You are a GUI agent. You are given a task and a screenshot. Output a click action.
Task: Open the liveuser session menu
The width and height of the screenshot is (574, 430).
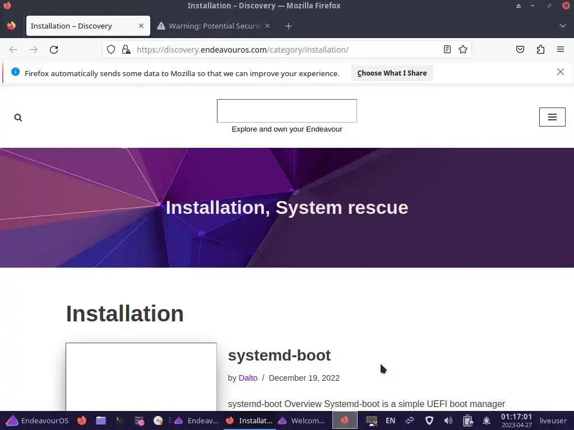553,420
